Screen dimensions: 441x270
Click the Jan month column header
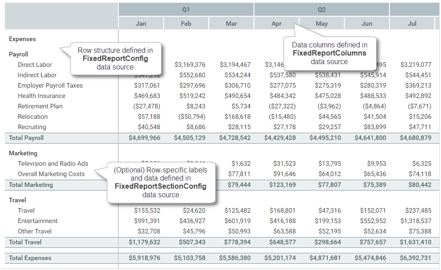click(x=141, y=23)
